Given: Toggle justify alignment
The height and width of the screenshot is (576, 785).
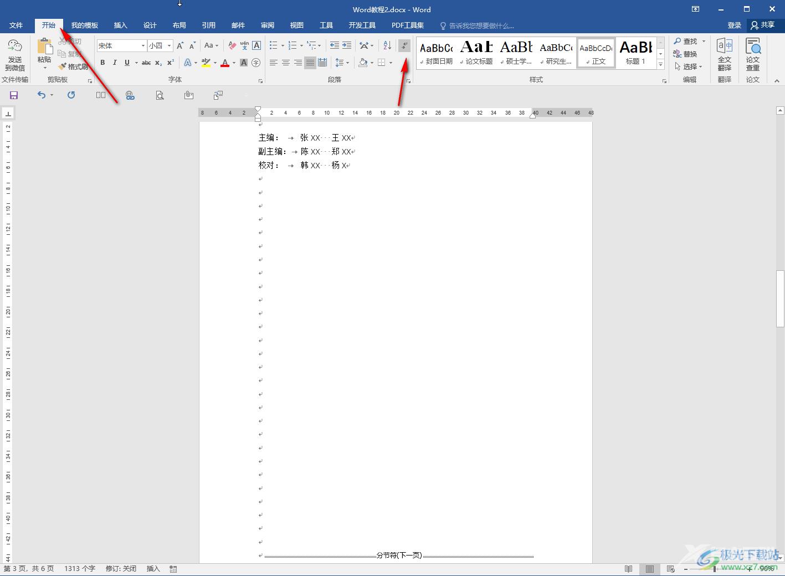Looking at the screenshot, I should 310,63.
